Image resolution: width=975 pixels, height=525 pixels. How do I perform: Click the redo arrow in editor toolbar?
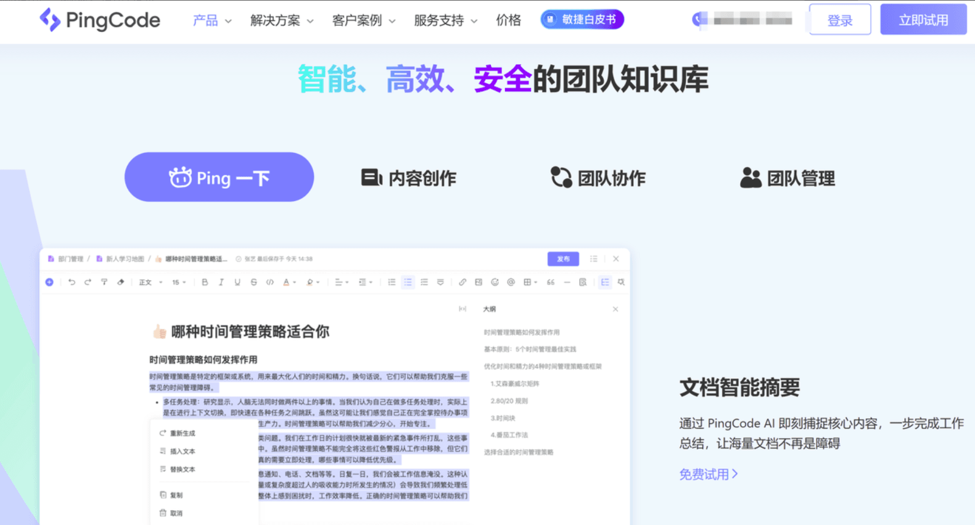click(88, 283)
